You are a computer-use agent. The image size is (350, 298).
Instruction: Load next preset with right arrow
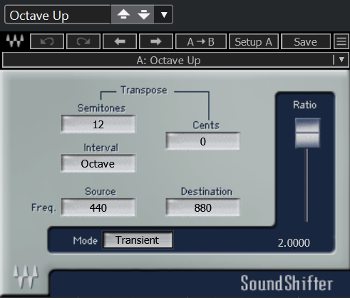(x=156, y=41)
